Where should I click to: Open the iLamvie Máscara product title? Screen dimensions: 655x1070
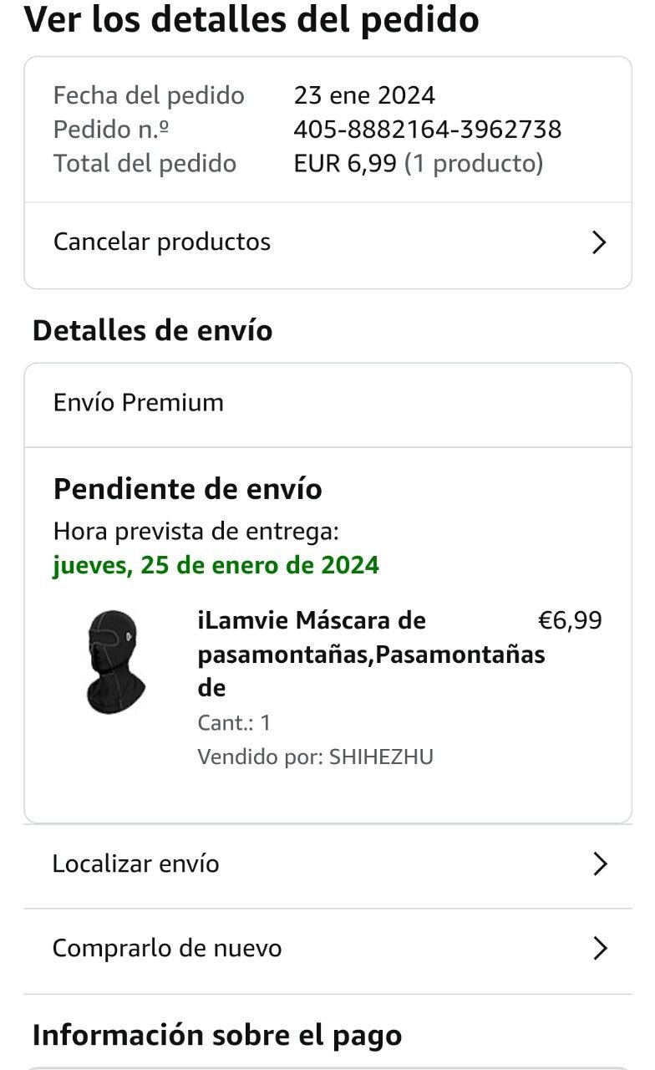[370, 655]
